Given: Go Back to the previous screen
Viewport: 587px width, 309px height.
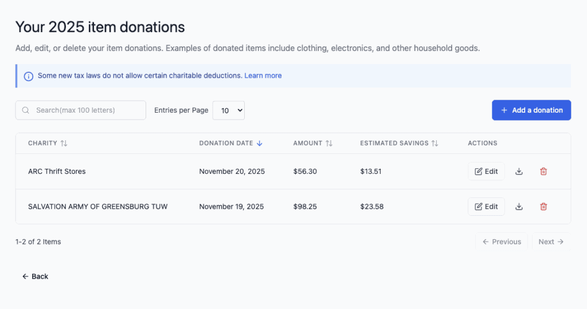Looking at the screenshot, I should pos(35,276).
